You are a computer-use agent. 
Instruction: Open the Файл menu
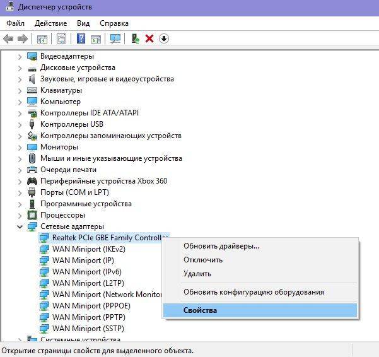15,23
